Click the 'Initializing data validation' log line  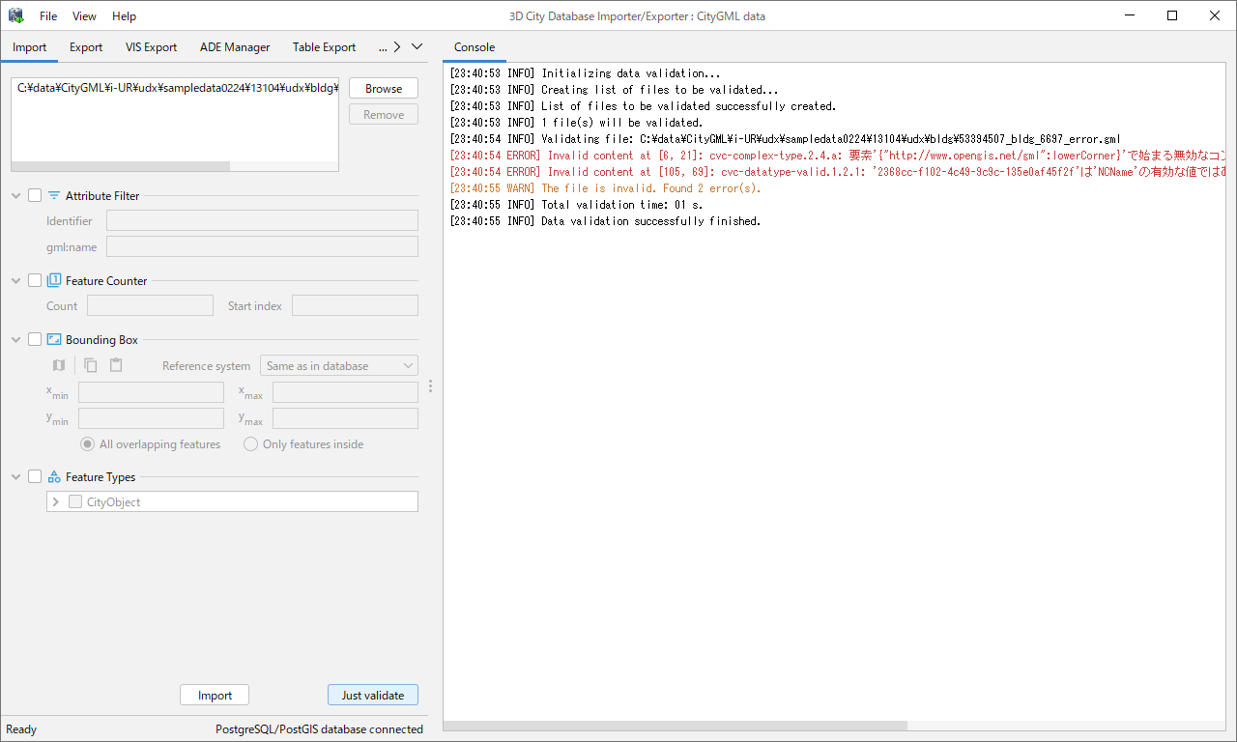click(585, 73)
